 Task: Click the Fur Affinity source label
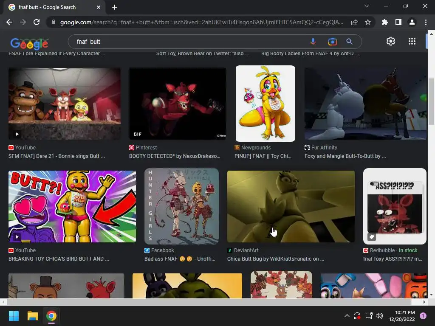pos(324,147)
